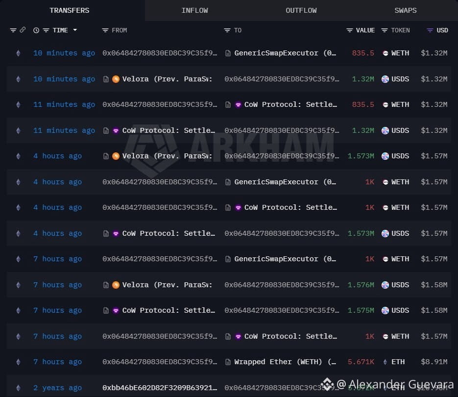Viewport: 458px width, 397px height.
Task: Click WETH token icon in 11 minutes ago row
Action: (386, 105)
